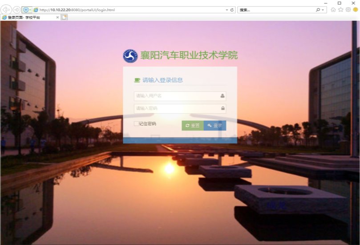Expand the search provider dropdown arrow
360x245 pixels.
pos(323,9)
